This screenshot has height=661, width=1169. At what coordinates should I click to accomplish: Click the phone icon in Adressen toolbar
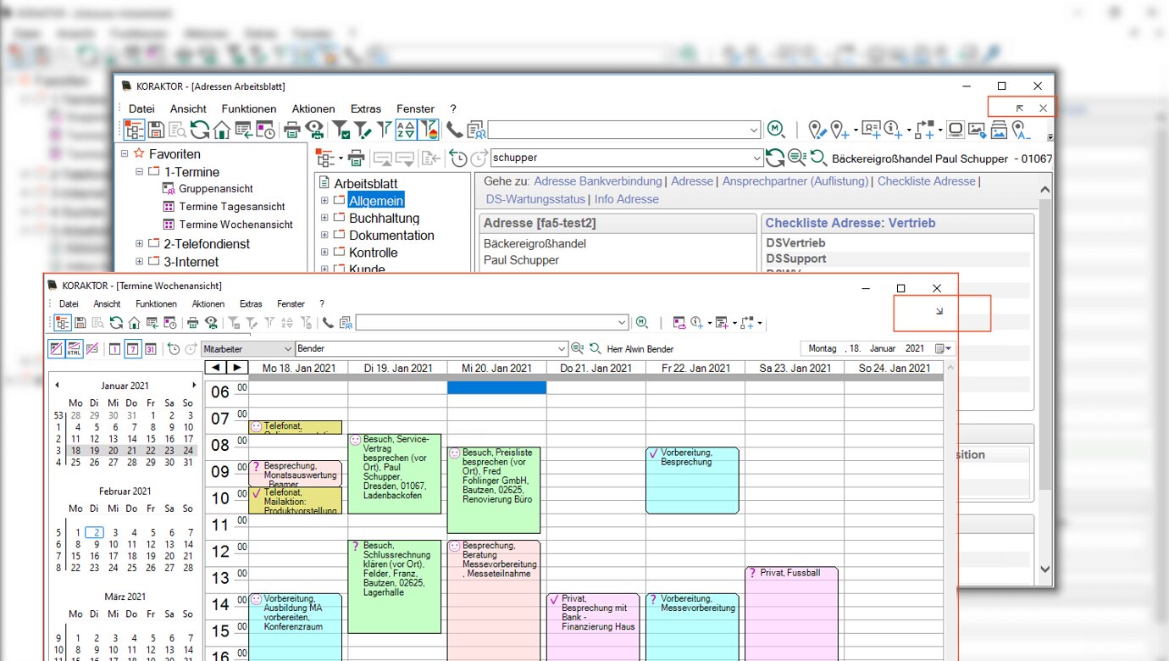click(454, 130)
